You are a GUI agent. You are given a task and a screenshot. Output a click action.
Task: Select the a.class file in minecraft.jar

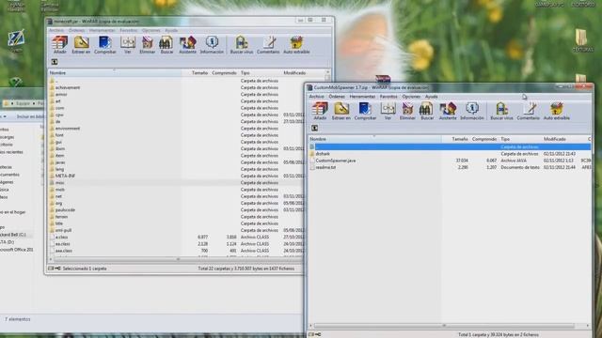point(61,238)
